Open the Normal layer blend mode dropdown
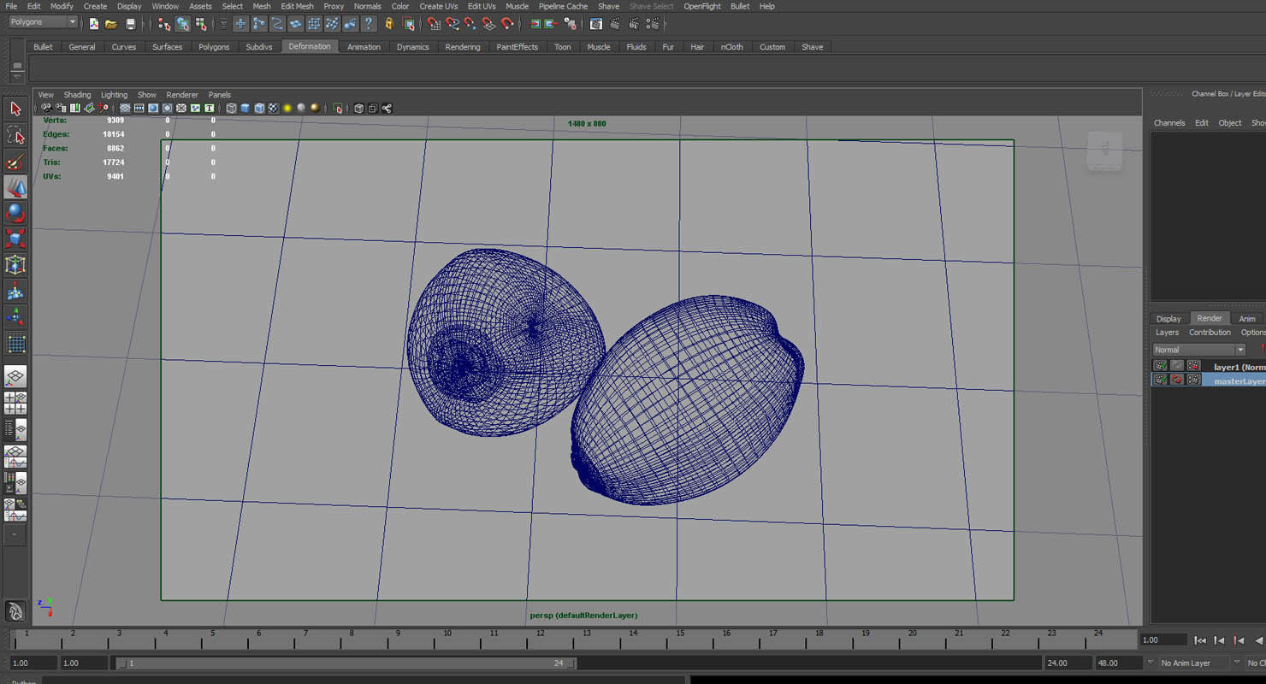 point(1198,350)
